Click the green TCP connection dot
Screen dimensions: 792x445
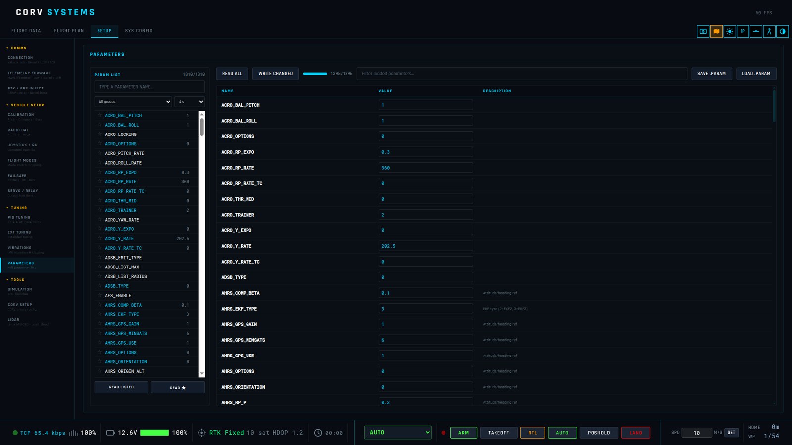(x=15, y=433)
